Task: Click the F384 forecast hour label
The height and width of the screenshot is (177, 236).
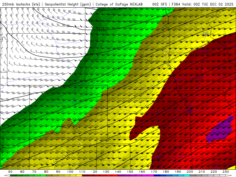Action: pos(176,4)
